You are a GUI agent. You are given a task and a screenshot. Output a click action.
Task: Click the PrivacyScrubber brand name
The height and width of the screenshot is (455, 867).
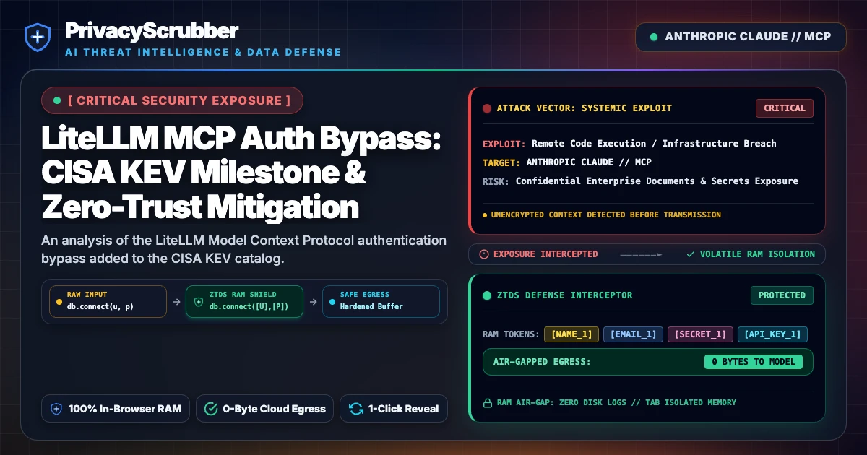tap(152, 31)
